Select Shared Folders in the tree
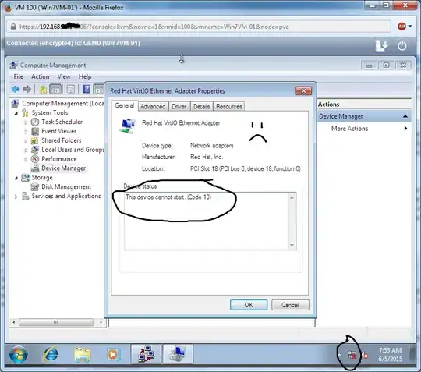421x372 pixels. (x=62, y=140)
